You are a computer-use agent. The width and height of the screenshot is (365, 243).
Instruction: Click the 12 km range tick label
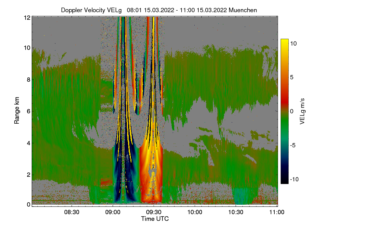click(x=27, y=18)
